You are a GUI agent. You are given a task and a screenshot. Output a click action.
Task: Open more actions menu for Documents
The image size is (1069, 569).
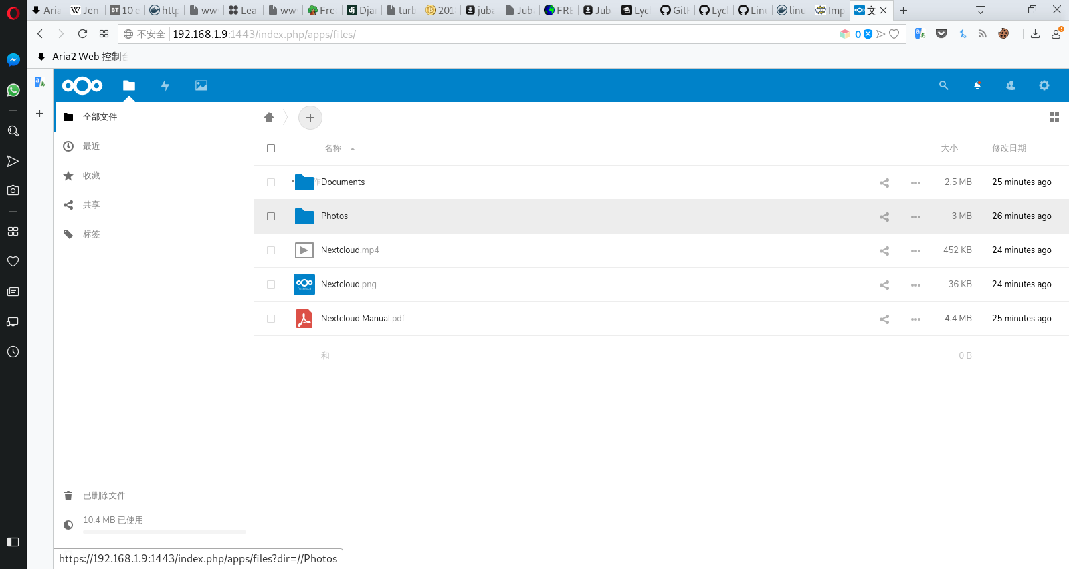pos(916,182)
